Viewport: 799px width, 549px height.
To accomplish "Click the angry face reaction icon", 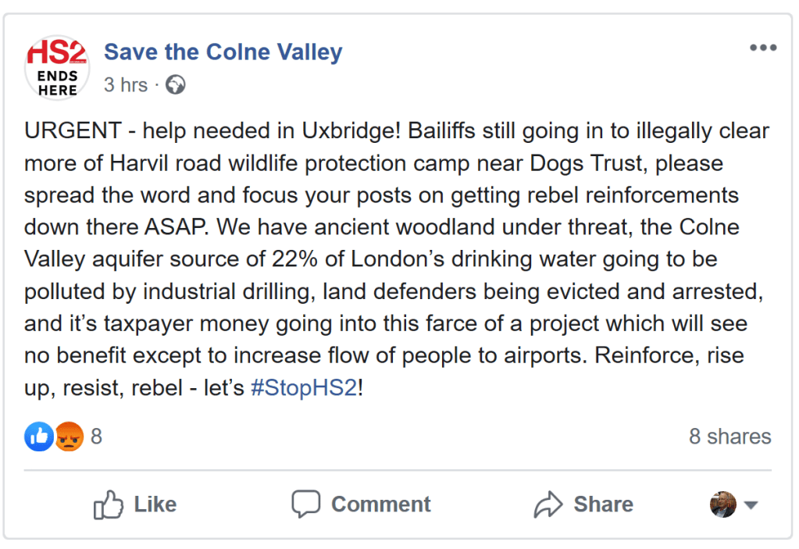I will 69,437.
